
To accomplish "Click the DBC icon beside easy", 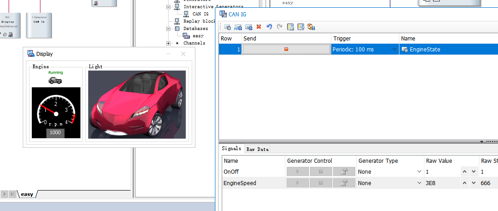I will tap(186, 35).
